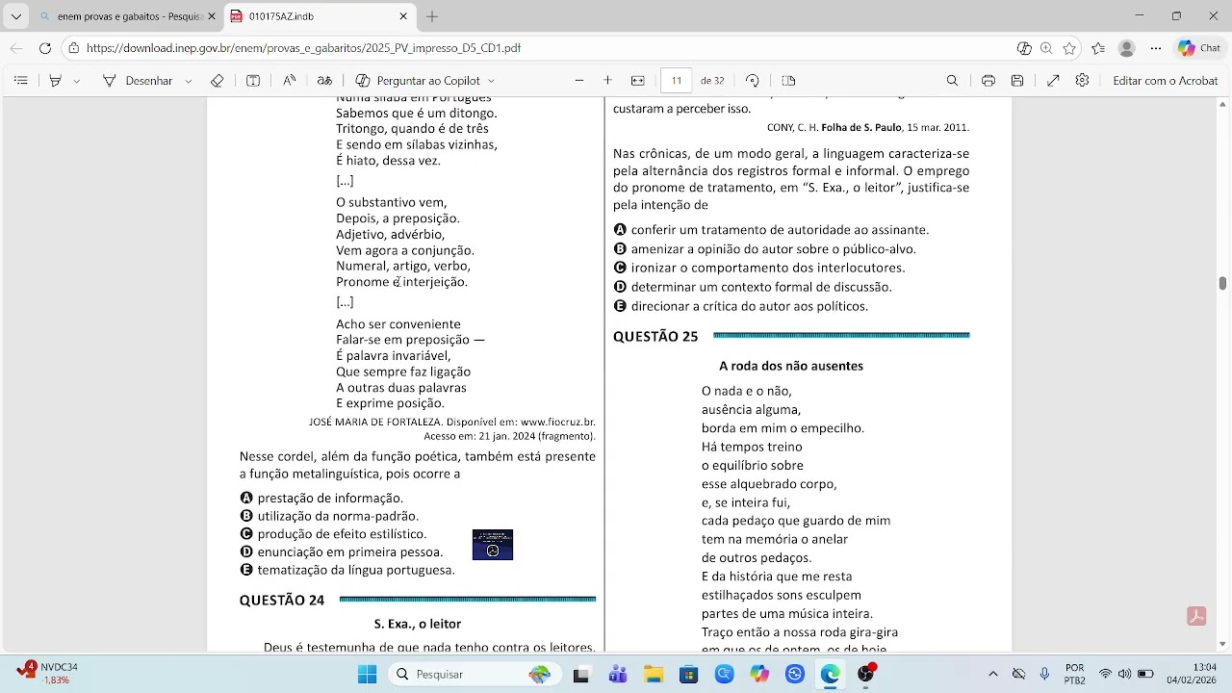Click Editar com o Acrobat
Screen dimensions: 1232x693
1166,81
